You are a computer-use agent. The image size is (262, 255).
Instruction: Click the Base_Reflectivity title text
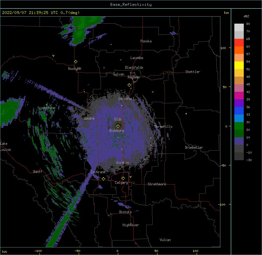(x=131, y=5)
